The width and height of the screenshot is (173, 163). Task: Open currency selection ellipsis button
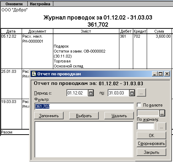(x=162, y=113)
